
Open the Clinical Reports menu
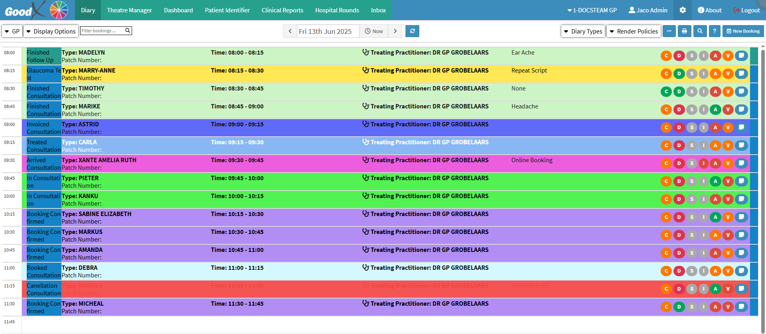pos(282,10)
